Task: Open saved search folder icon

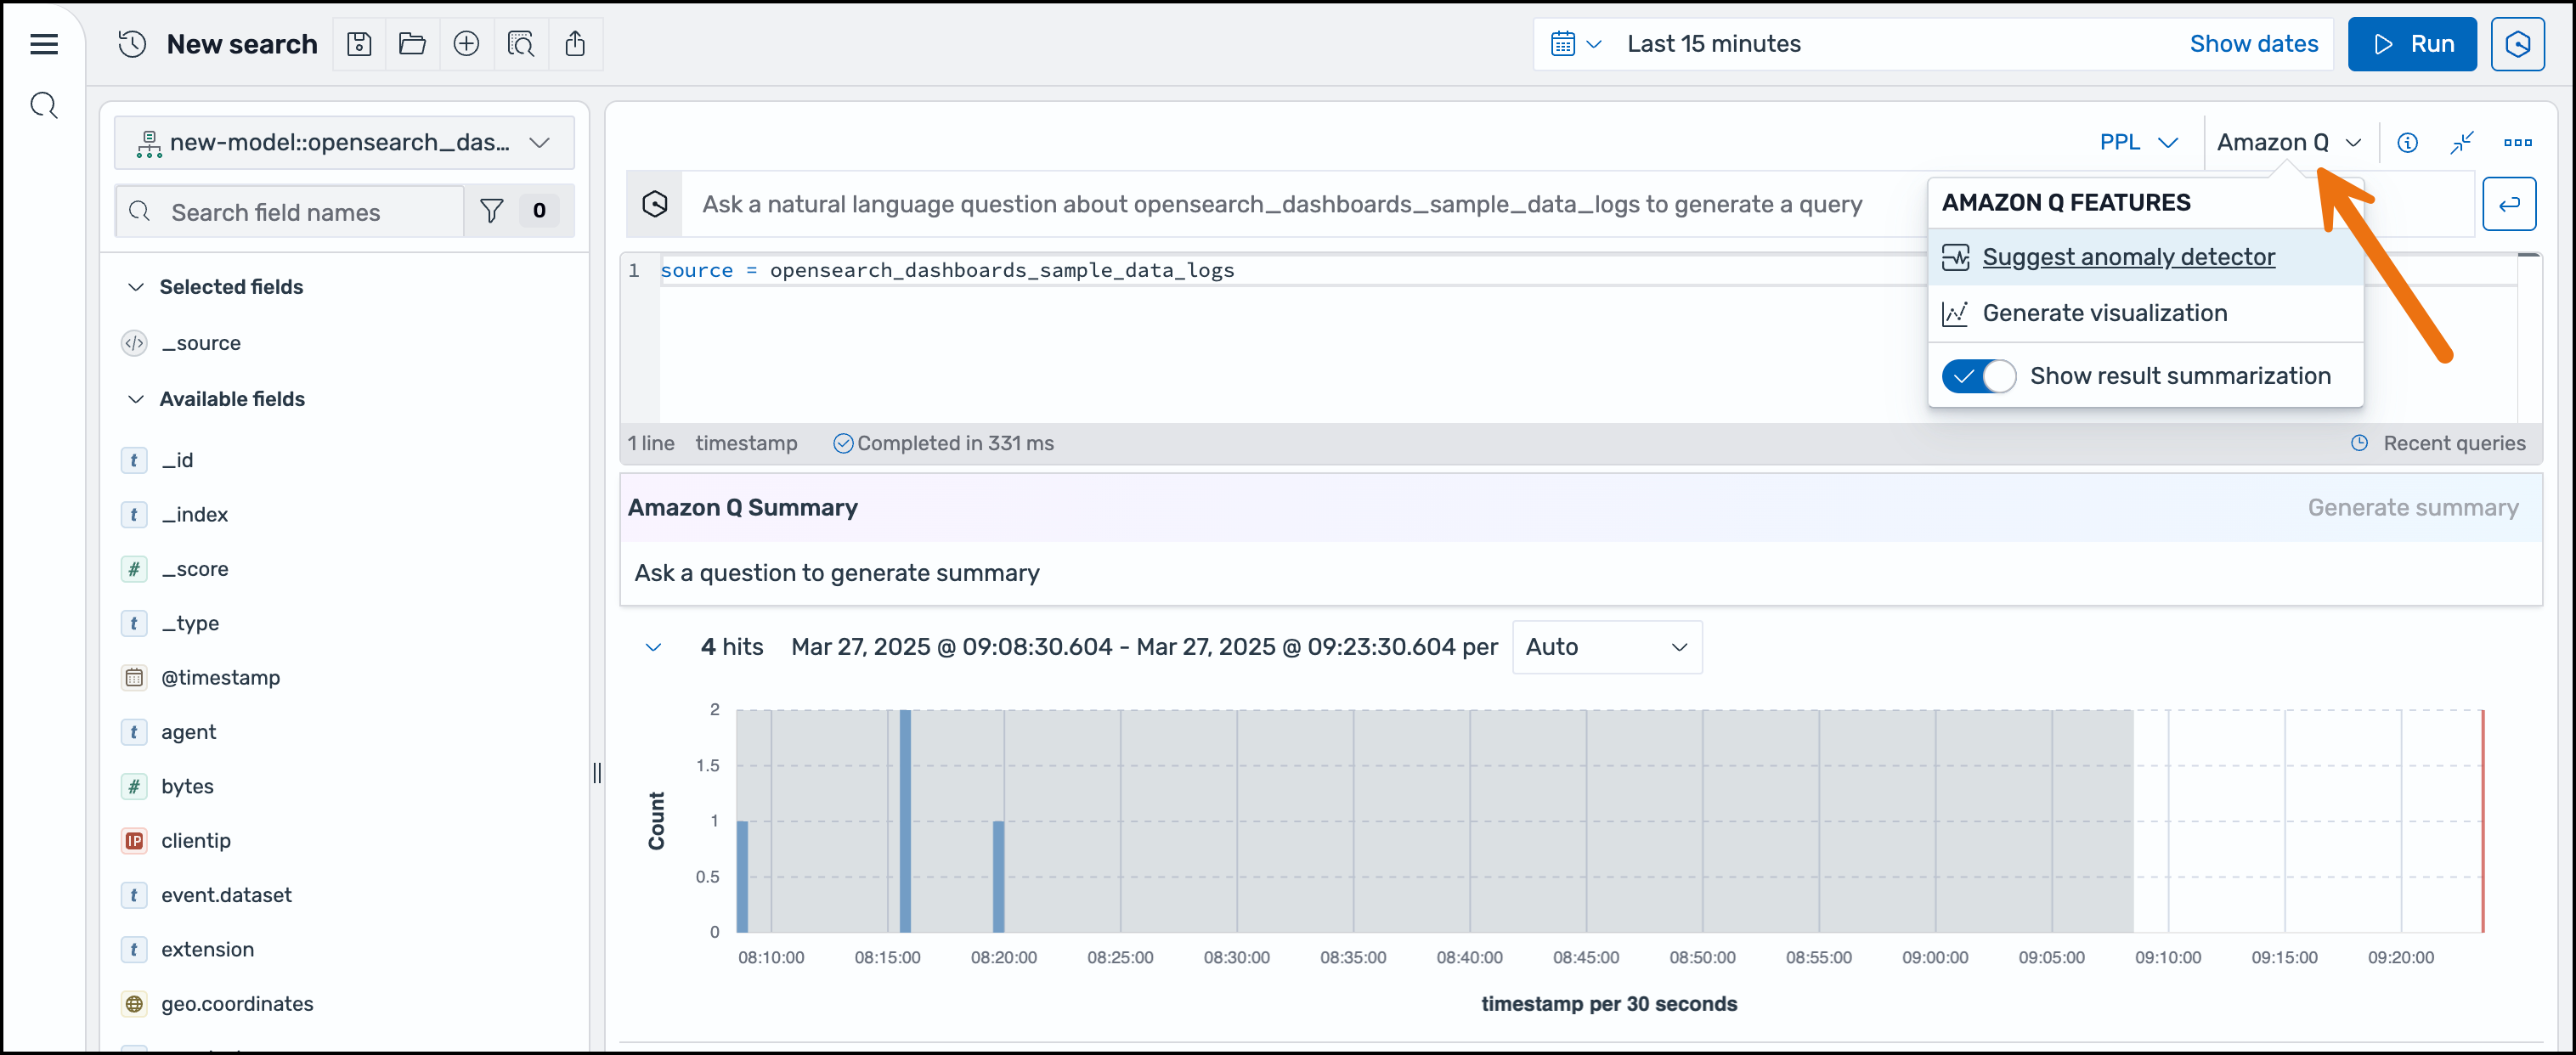Action: coord(412,44)
